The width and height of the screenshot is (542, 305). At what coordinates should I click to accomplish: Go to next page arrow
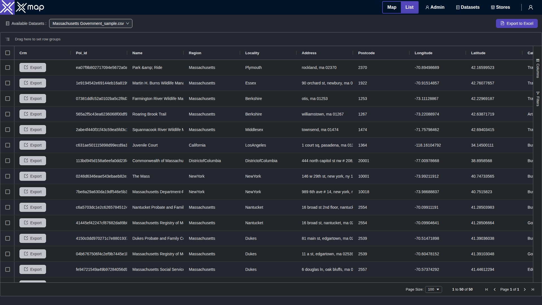point(525,289)
